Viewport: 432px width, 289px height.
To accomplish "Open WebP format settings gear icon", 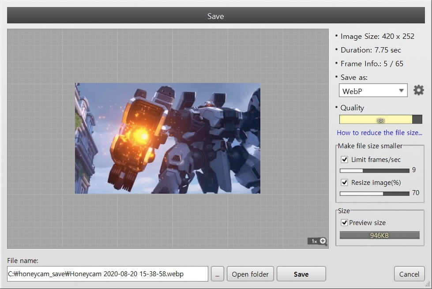I will point(418,90).
